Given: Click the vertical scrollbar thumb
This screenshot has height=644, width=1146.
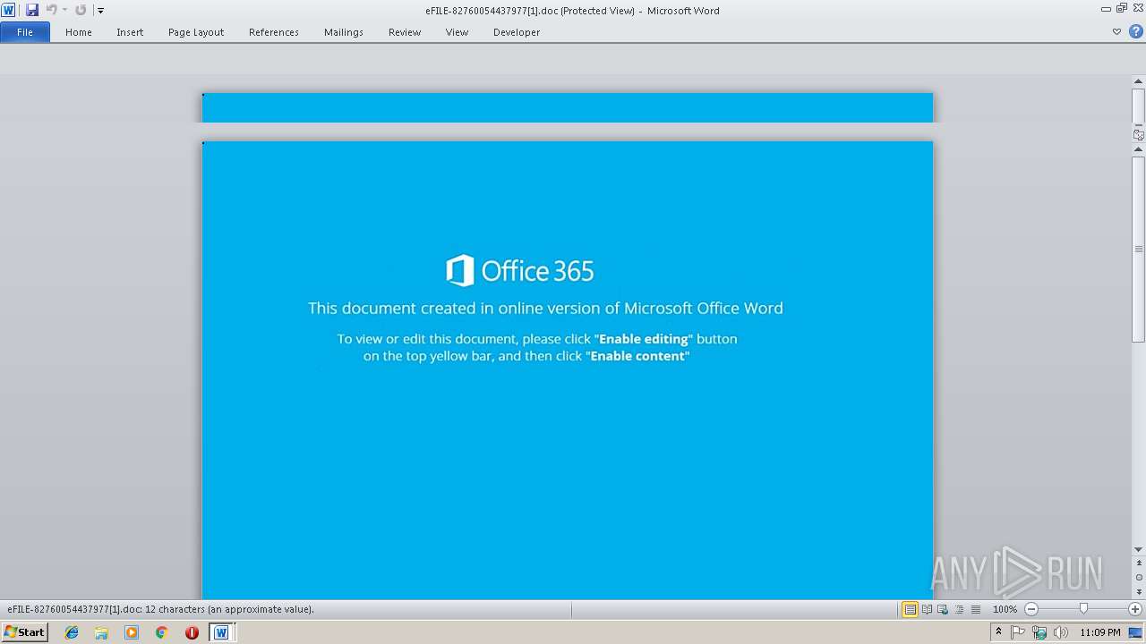Looking at the screenshot, I should point(1139,249).
